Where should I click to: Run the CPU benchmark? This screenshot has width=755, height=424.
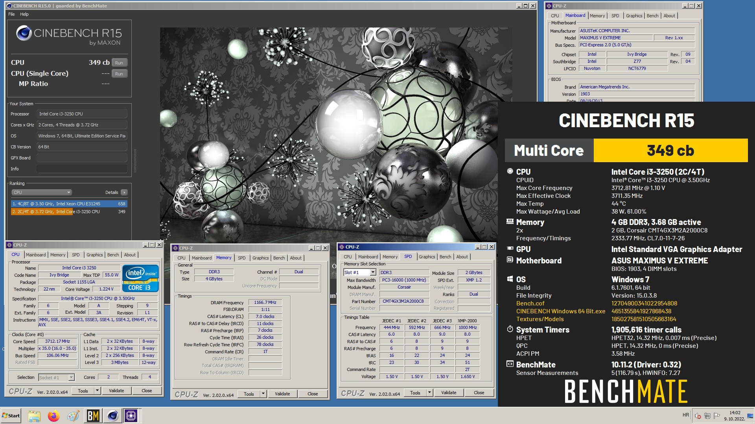(119, 63)
